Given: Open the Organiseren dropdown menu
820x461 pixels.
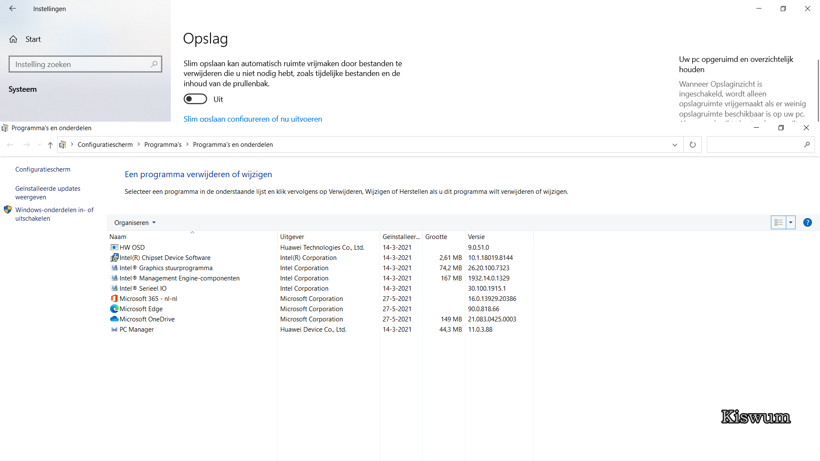Looking at the screenshot, I should click(x=135, y=223).
